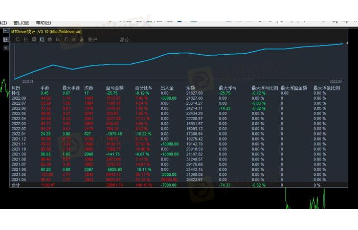Click the 路径 (path) option

(124, 39)
